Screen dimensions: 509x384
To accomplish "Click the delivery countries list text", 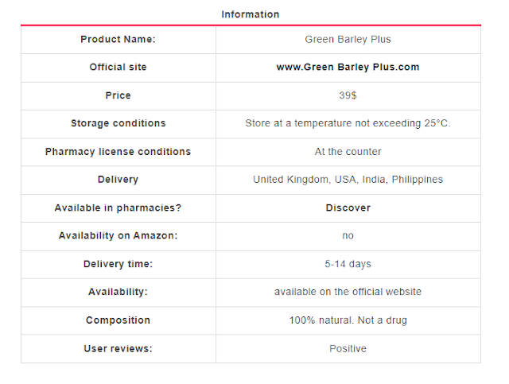I will 348,180.
